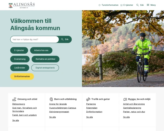Click the Alingsås kommun logo
This screenshot has height=131, width=164.
22,5
